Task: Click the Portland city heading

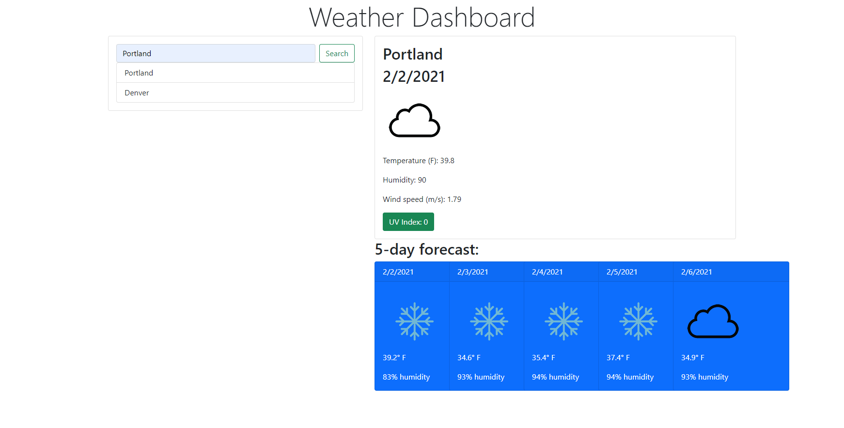Action: coord(413,54)
